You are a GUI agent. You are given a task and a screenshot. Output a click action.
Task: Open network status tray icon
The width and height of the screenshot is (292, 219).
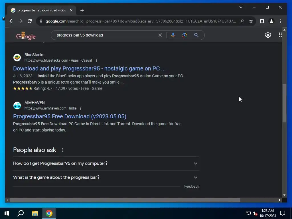click(x=248, y=213)
